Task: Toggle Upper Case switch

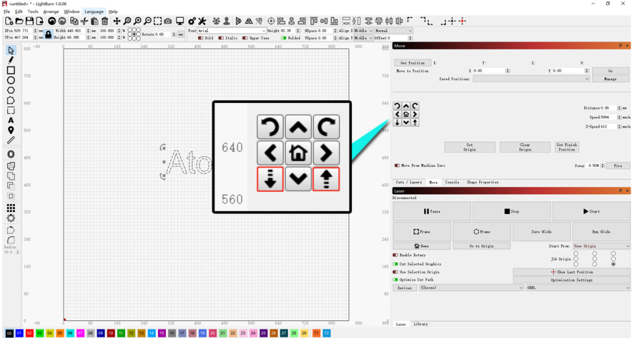Action: 245,38
